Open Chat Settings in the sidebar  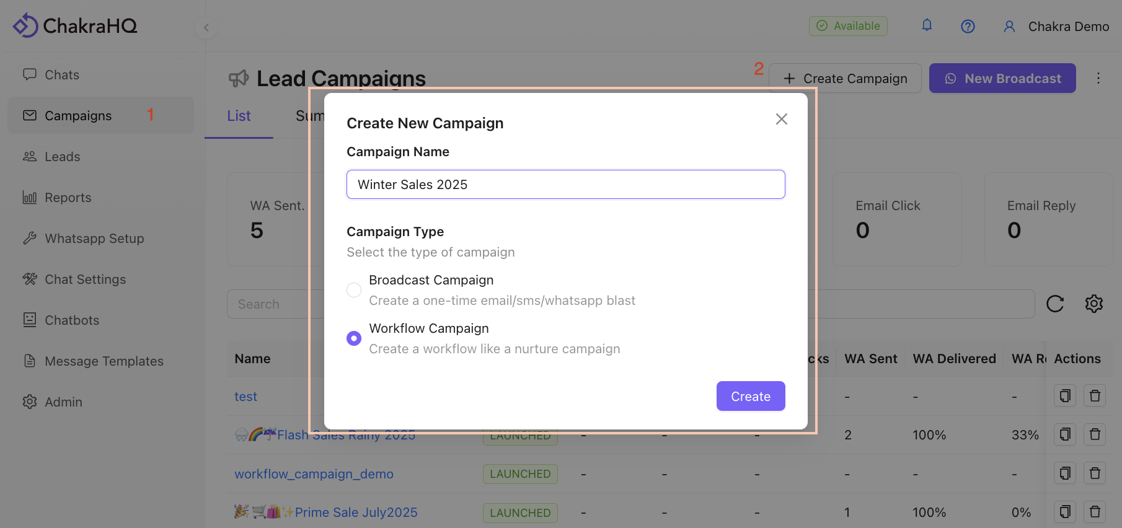click(100, 279)
